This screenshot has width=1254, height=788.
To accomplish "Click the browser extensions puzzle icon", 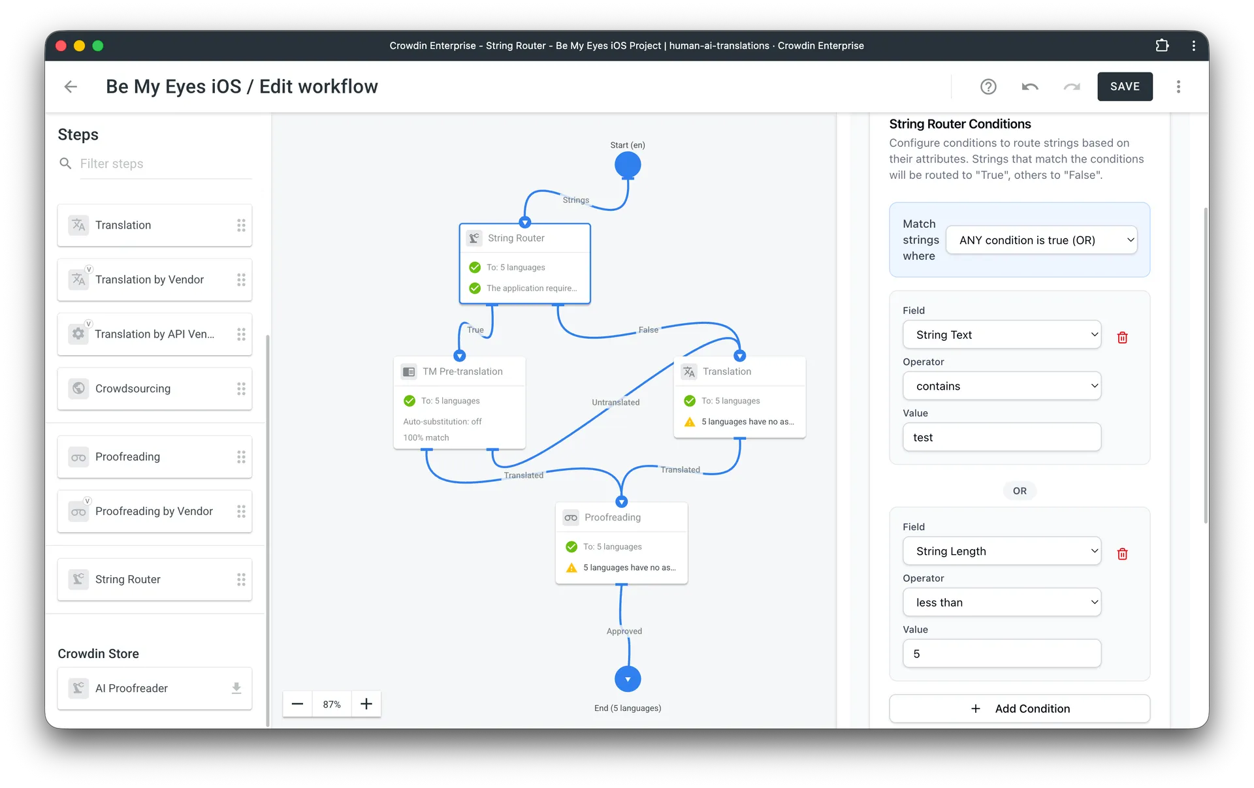I will coord(1162,46).
